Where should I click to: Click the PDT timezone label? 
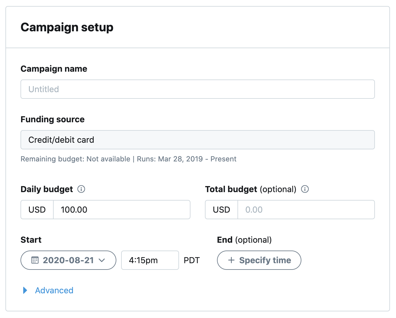192,260
